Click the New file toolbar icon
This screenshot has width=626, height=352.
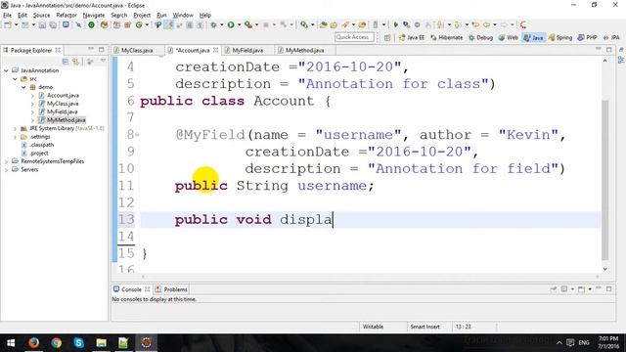(8, 24)
